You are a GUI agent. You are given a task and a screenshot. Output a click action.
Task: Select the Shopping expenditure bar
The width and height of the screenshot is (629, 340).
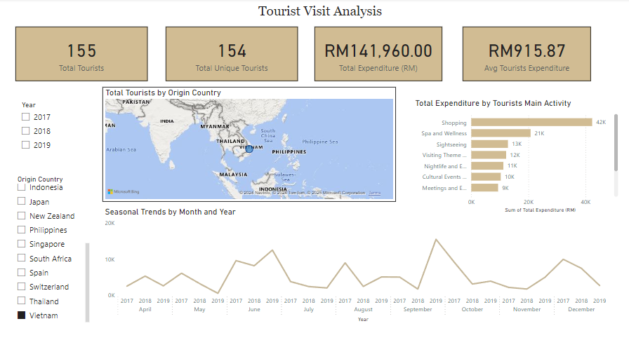click(x=531, y=122)
